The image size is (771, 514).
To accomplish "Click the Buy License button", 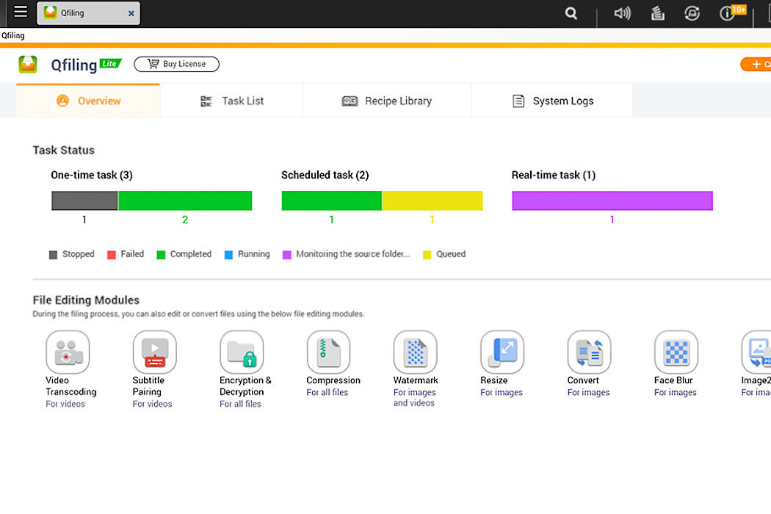I will tap(176, 64).
